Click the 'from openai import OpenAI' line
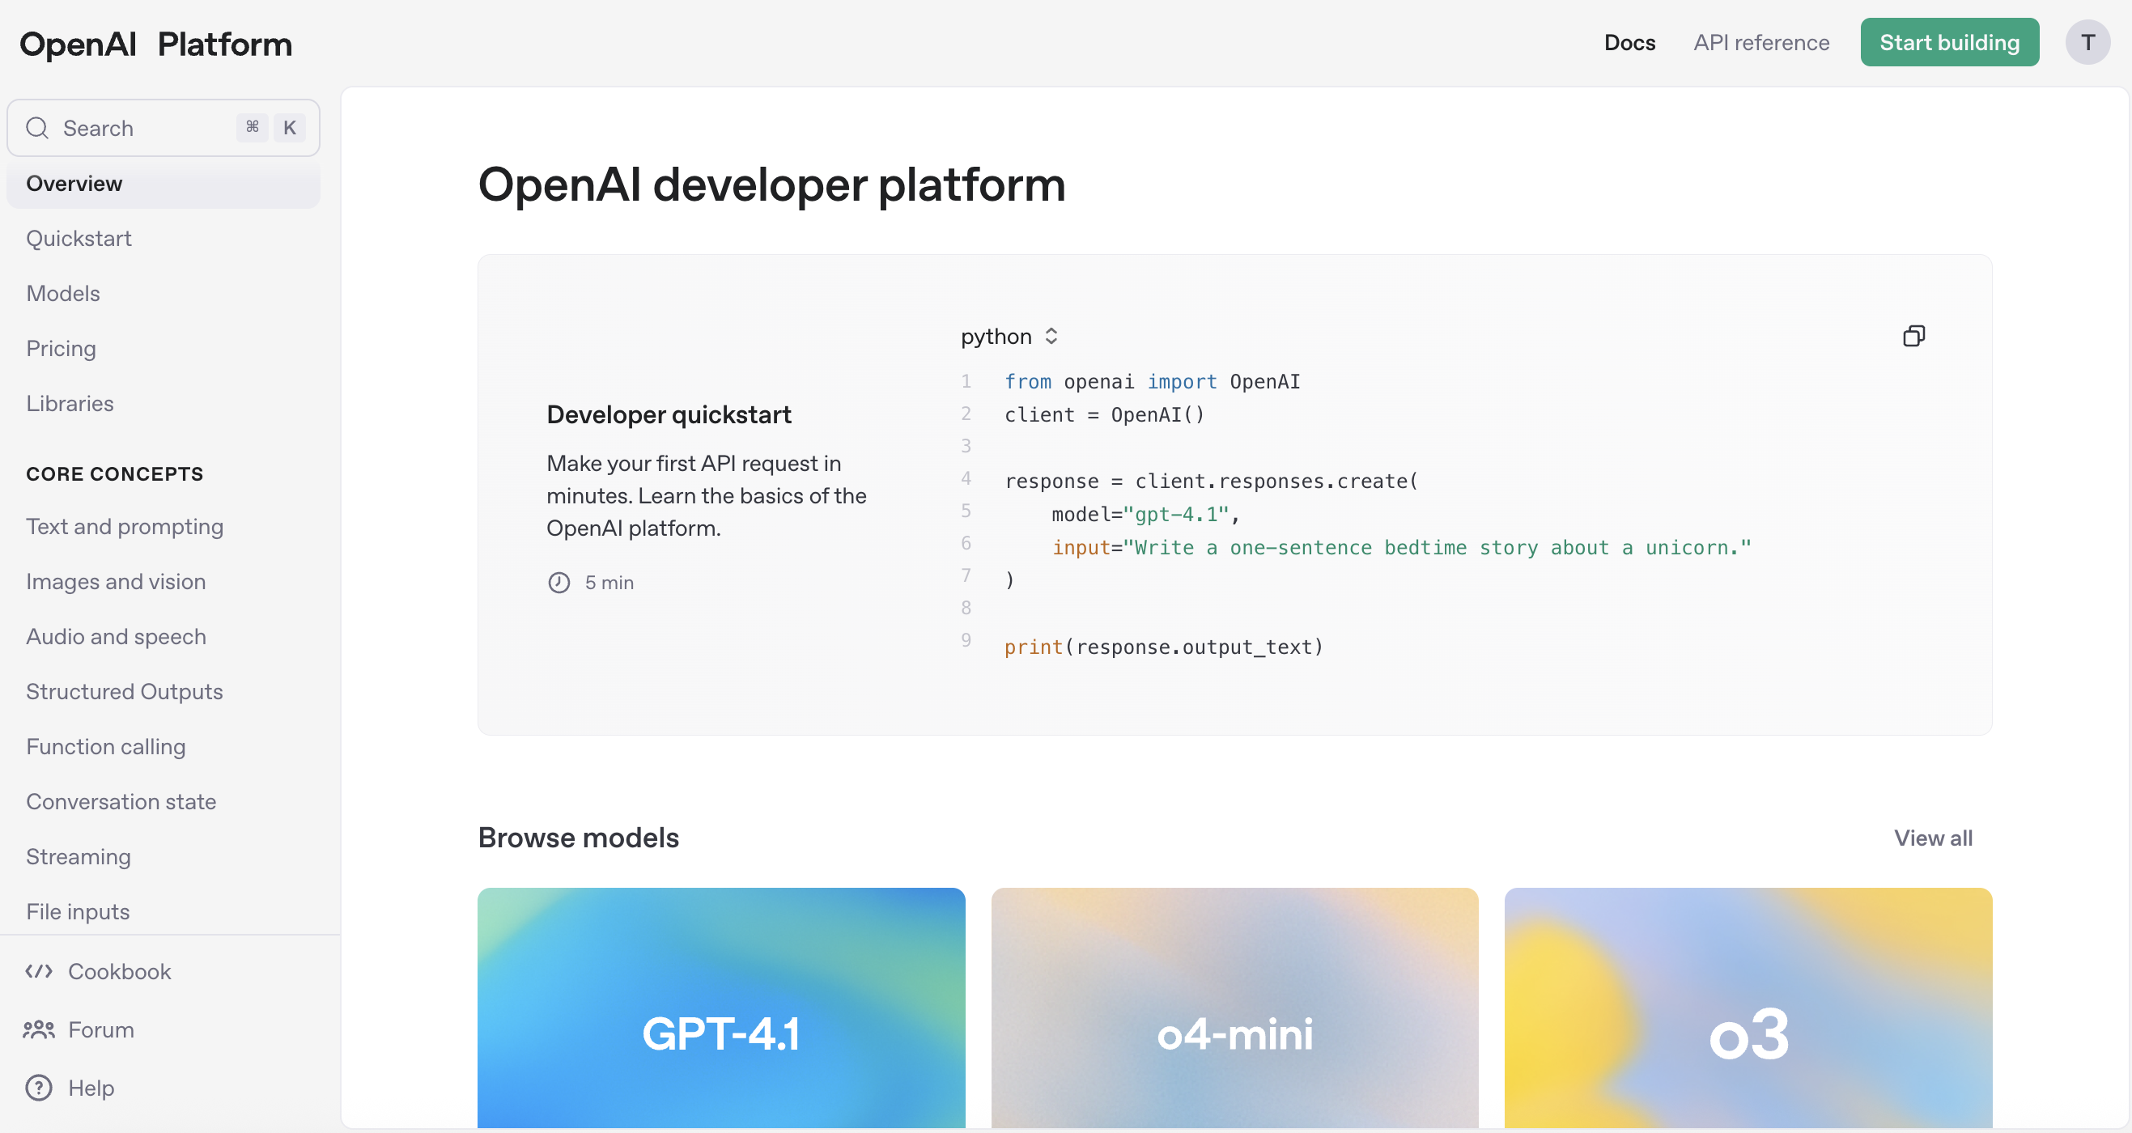 1152,381
